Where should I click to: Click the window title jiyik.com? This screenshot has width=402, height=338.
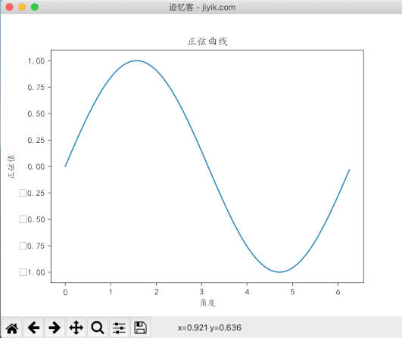(x=202, y=7)
